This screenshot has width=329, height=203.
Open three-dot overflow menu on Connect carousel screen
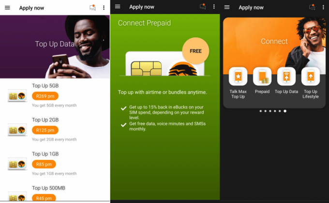(x=323, y=7)
